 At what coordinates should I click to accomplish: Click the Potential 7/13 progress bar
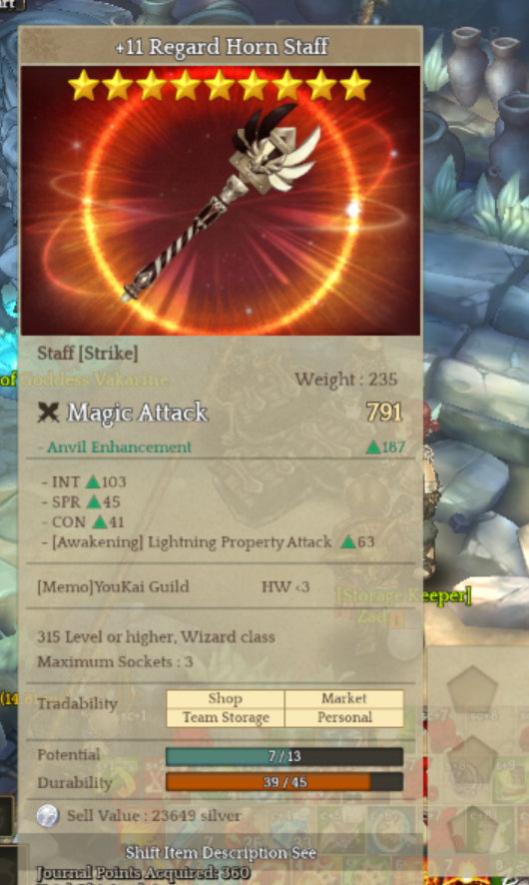tap(284, 756)
